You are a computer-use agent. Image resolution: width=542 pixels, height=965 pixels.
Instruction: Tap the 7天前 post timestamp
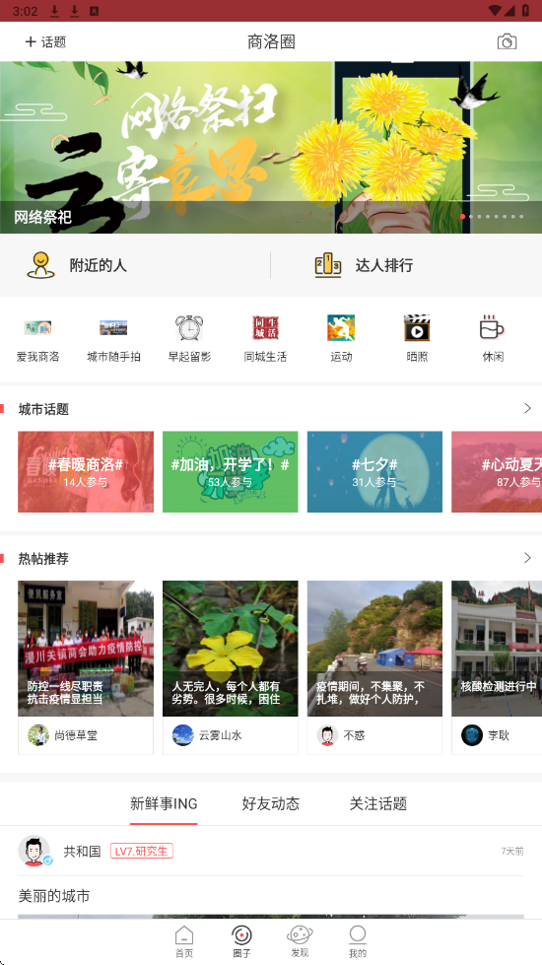(x=511, y=851)
